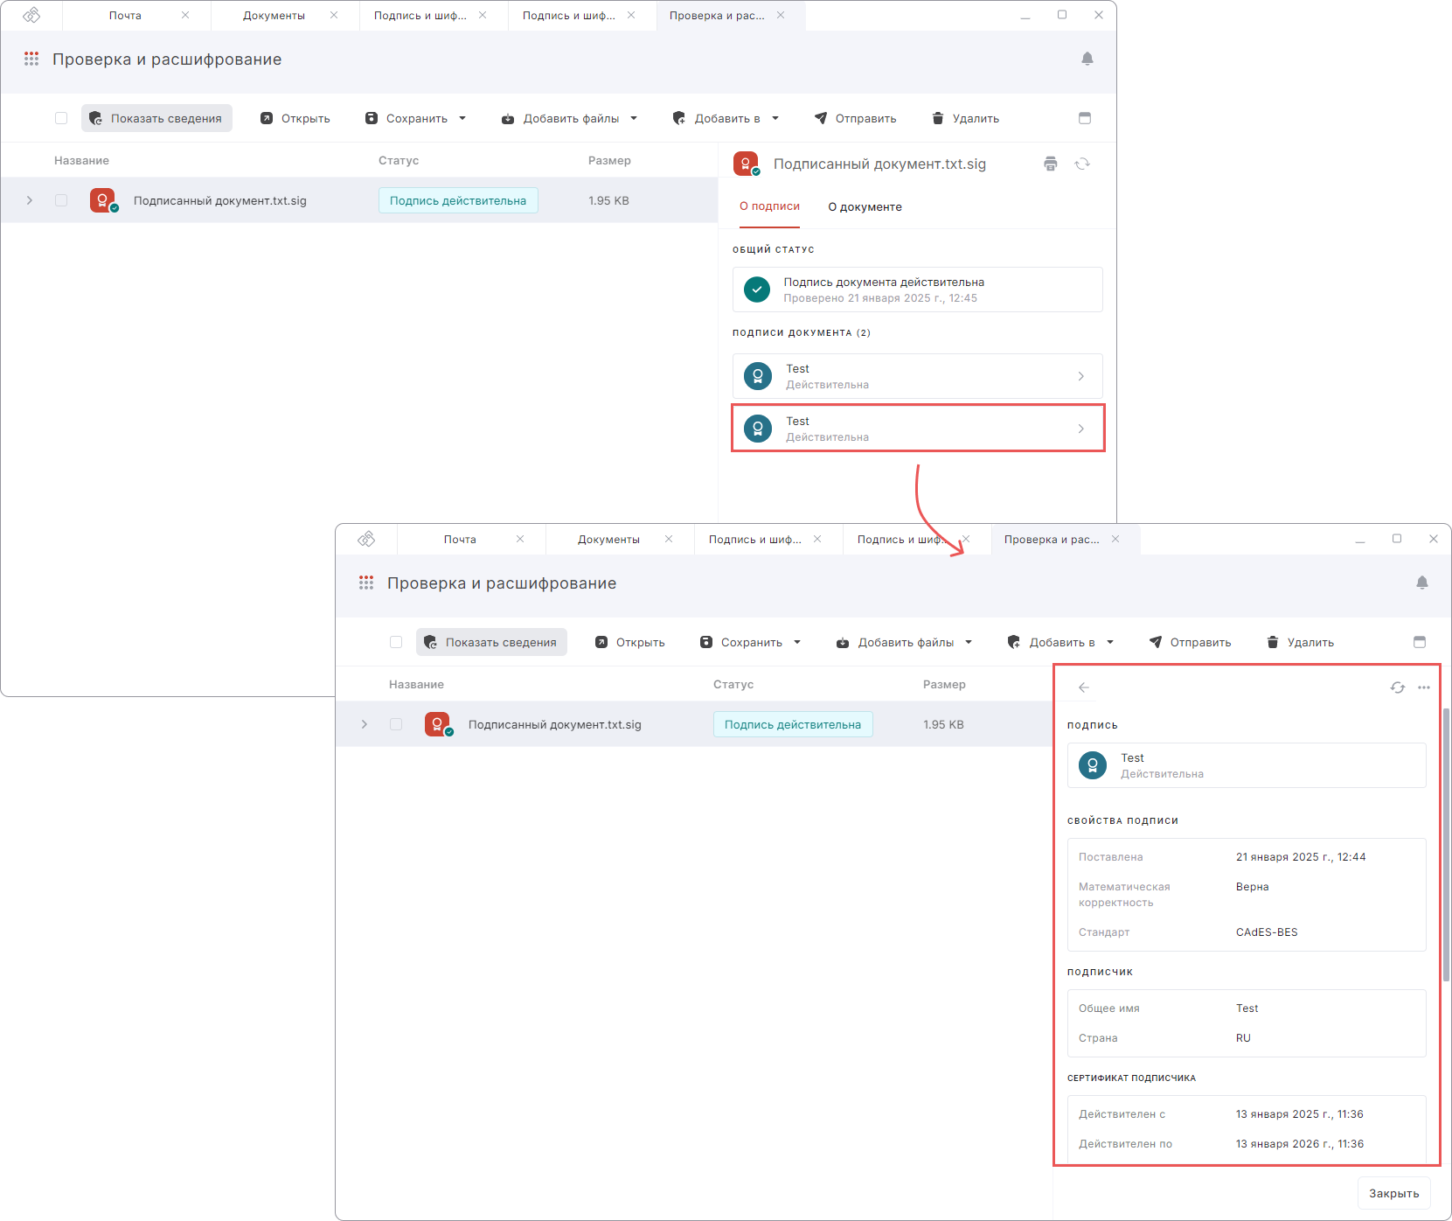The width and height of the screenshot is (1452, 1221).
Task: Click the signed file icon in top window row
Action: coord(103,200)
